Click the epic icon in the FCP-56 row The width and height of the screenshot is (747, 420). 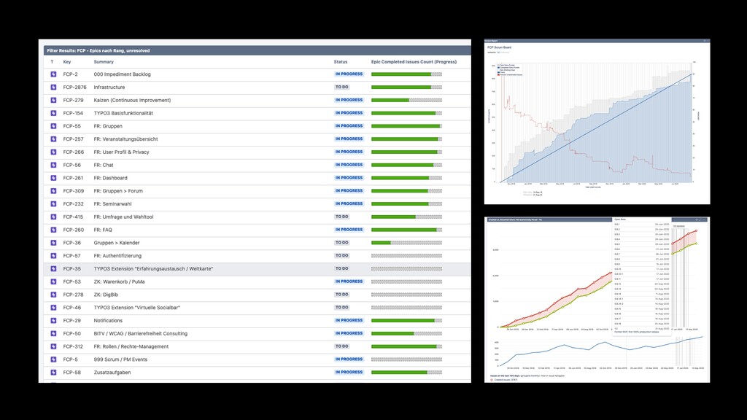pos(53,166)
